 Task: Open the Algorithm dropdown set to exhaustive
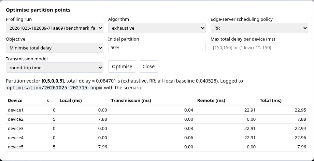(157, 28)
